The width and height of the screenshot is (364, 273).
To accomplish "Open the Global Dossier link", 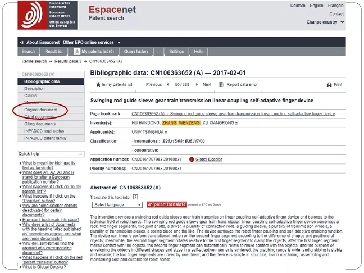I will 209,160.
